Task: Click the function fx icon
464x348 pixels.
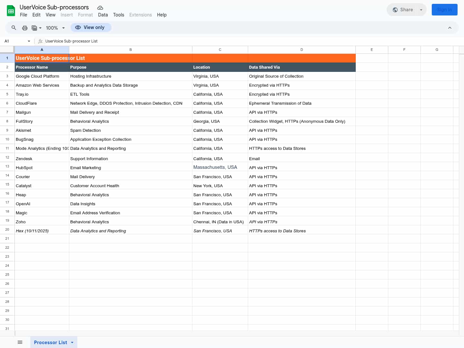Action: click(x=40, y=41)
